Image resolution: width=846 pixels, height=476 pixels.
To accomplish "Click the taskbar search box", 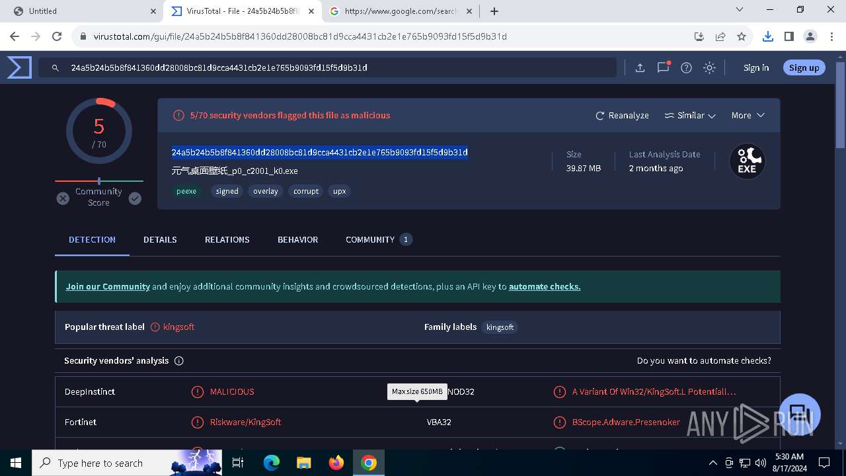I will pos(127,463).
